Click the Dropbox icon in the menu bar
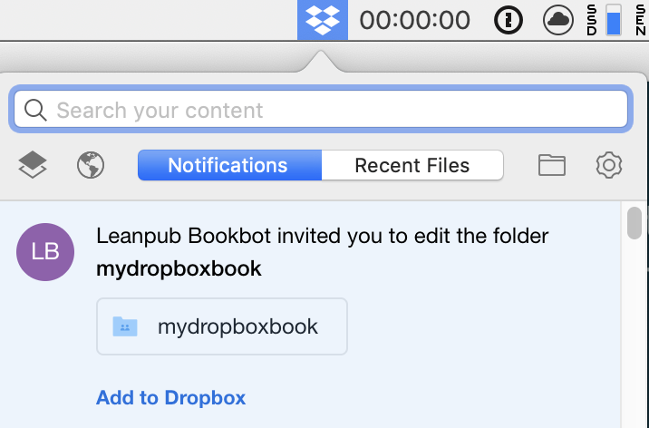Viewport: 649px width, 428px height. (x=322, y=19)
